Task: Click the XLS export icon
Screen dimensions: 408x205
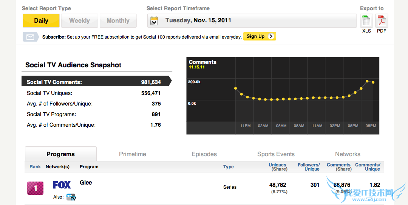Action: point(366,20)
